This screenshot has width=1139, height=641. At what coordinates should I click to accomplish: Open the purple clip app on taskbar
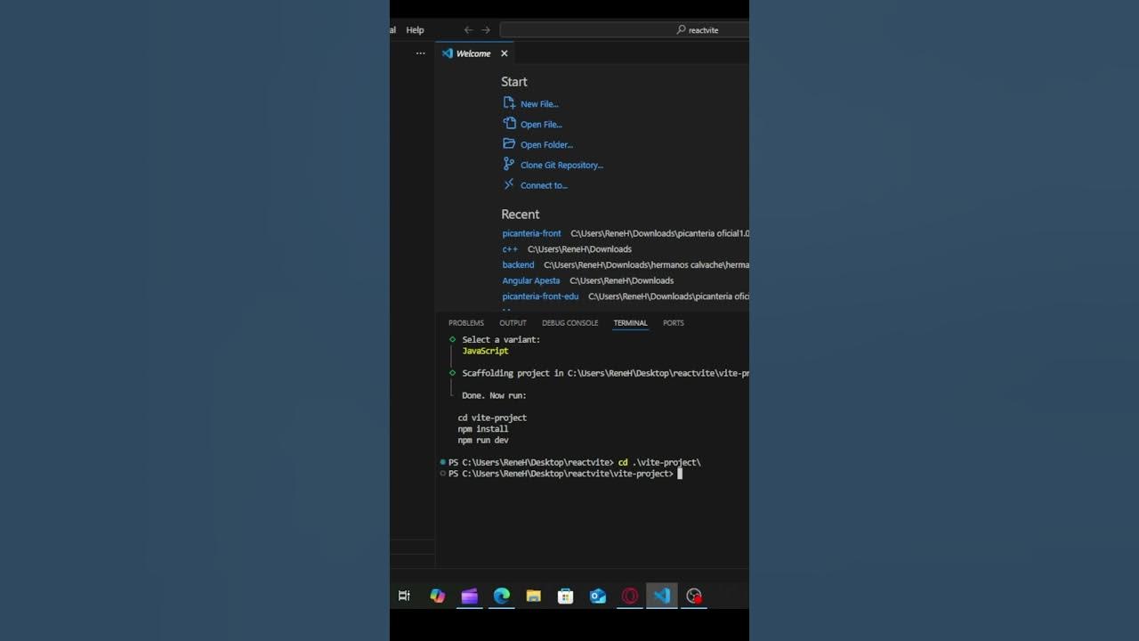coord(469,596)
